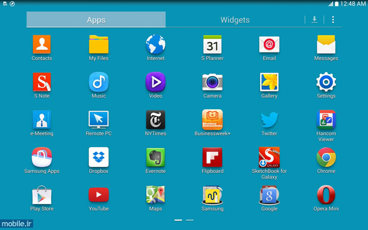Image resolution: width=368 pixels, height=230 pixels.
Task: Tap the battery indicator in status bar
Action: tap(337, 4)
